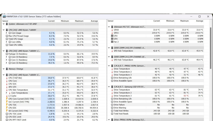Click the fan icon beside Fan 2
Screen dimensions: 213x121
(x=112, y=42)
